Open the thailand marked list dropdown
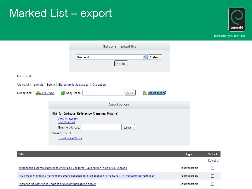The image size is (252, 189). click(x=145, y=57)
